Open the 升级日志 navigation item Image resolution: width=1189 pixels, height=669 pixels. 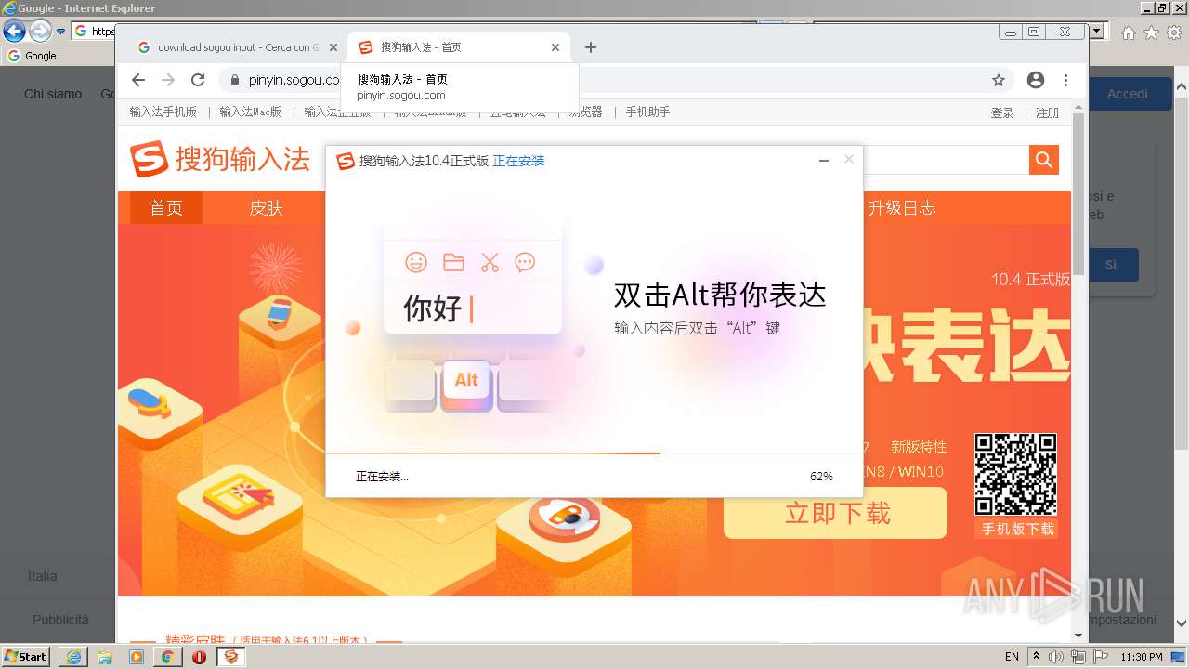point(901,208)
